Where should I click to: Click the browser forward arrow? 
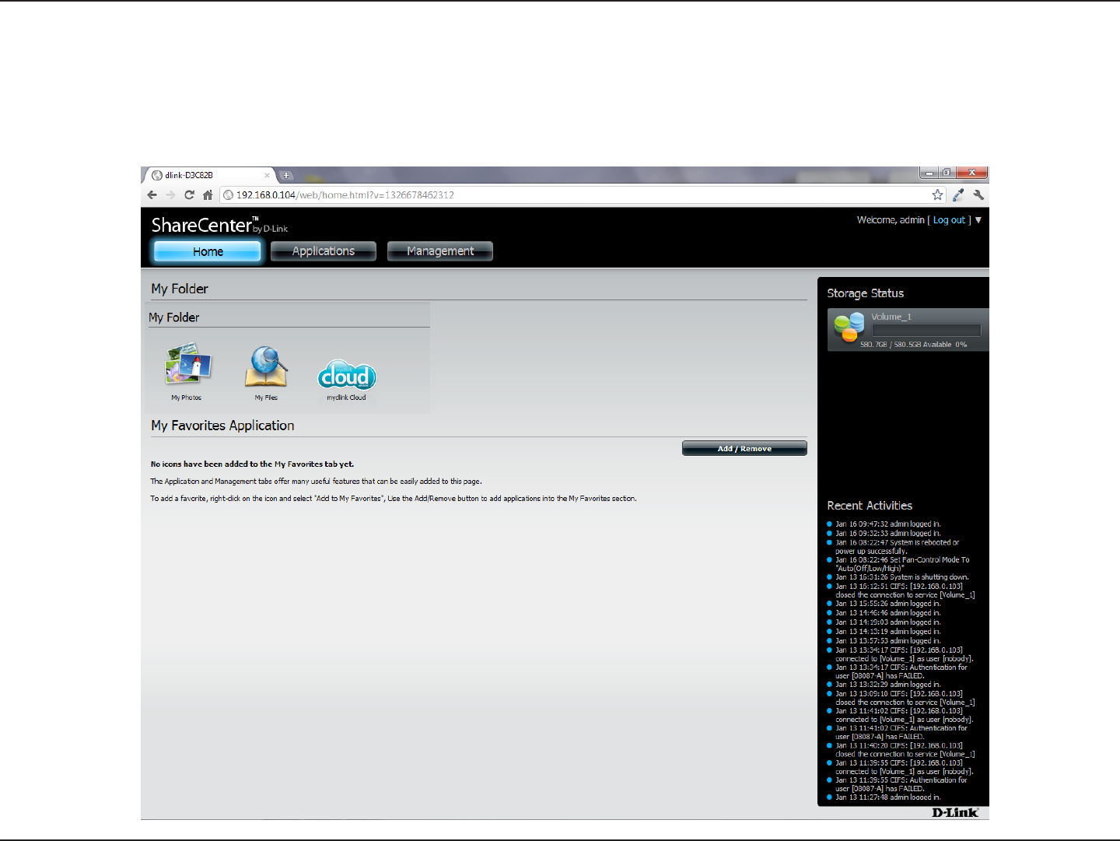pyautogui.click(x=171, y=195)
